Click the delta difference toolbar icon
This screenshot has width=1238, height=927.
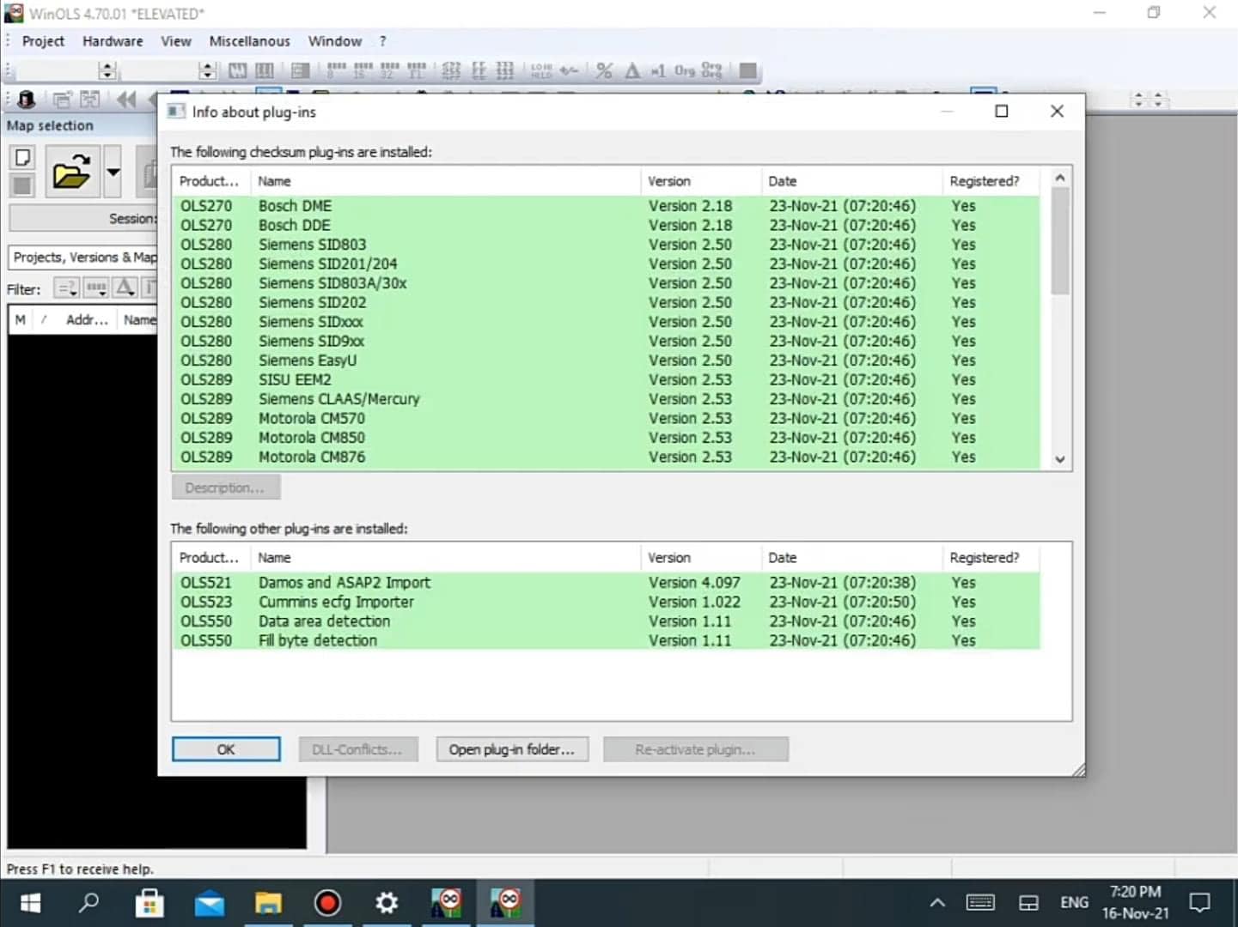point(632,71)
